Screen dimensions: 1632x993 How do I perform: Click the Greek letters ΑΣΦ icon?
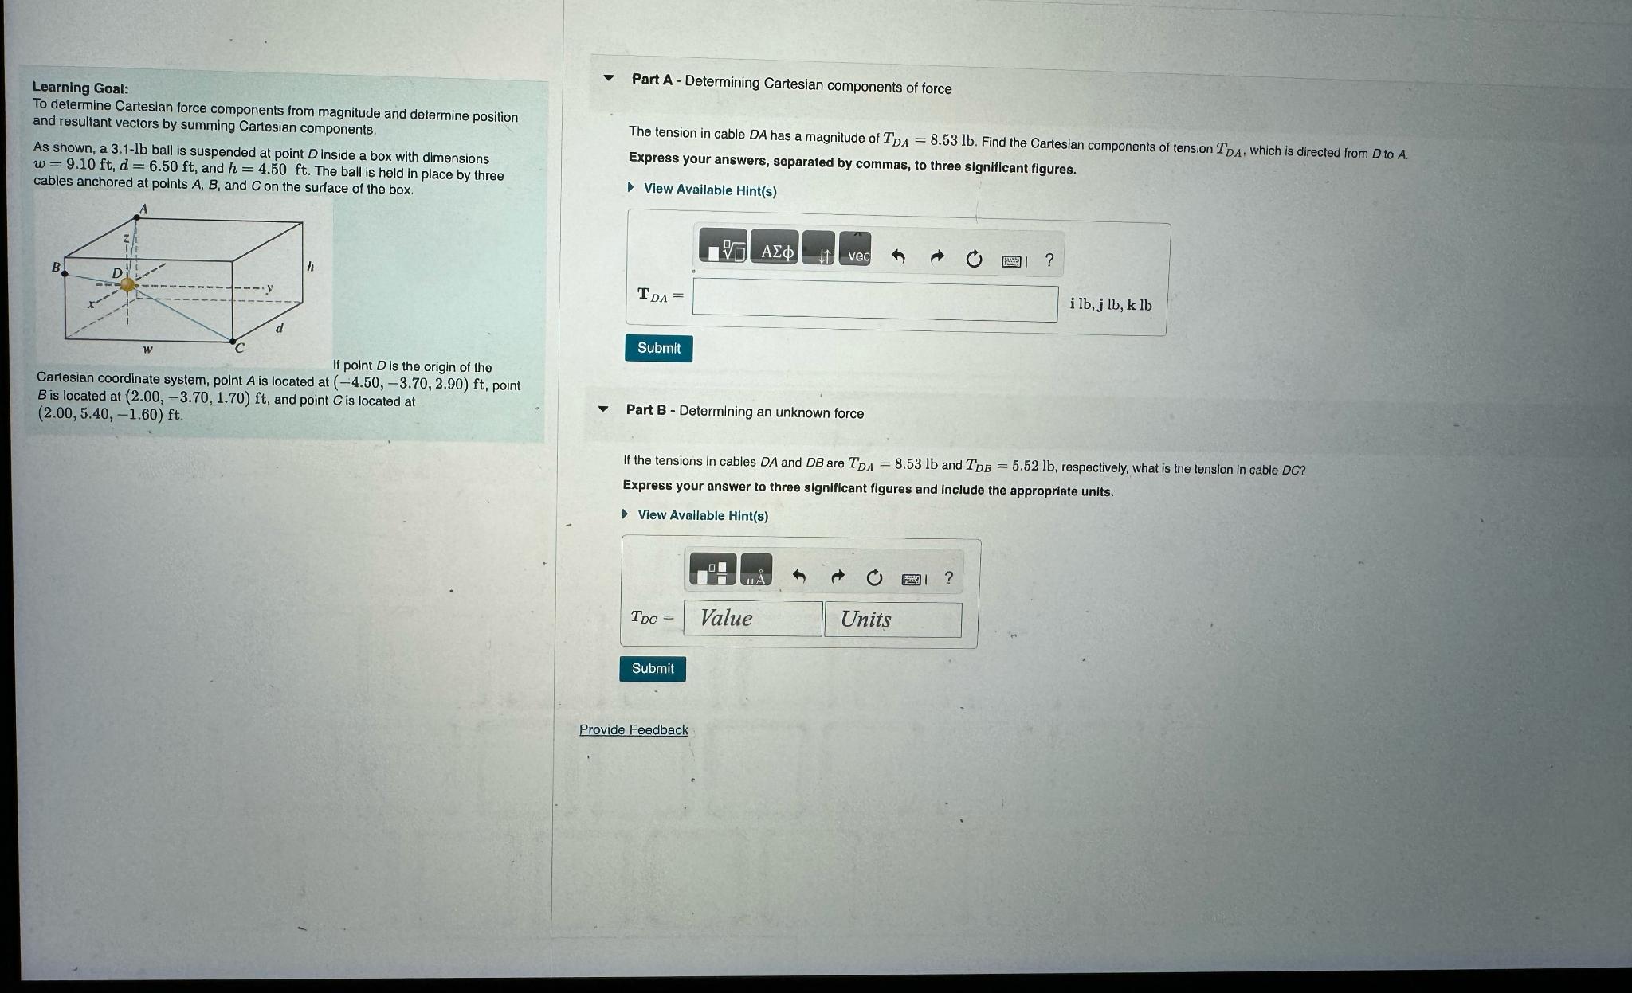click(783, 254)
